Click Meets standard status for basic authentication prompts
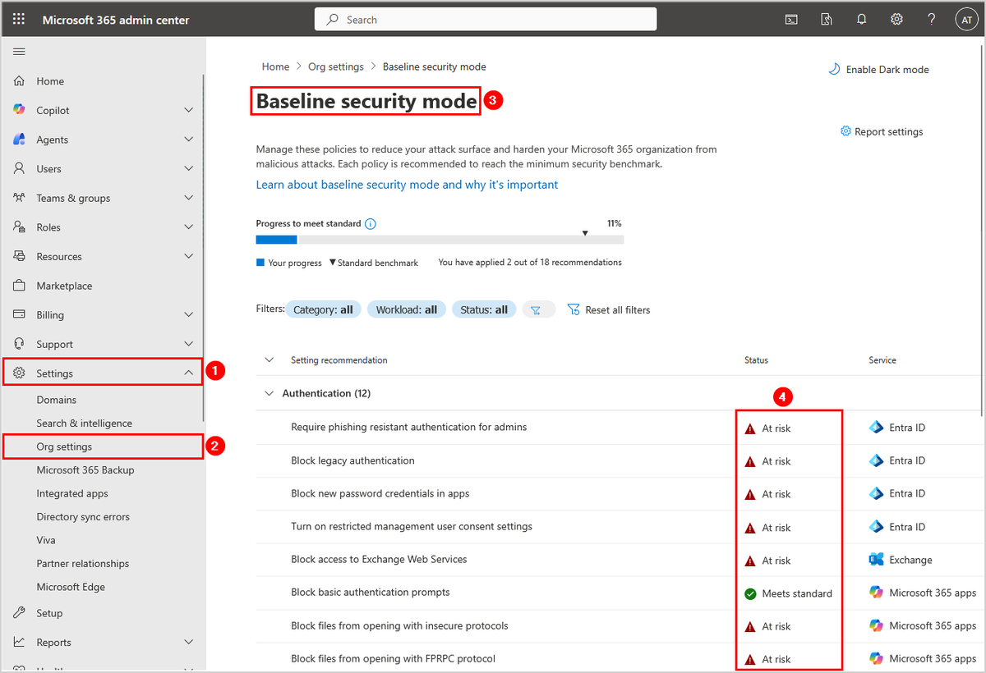 click(x=788, y=593)
